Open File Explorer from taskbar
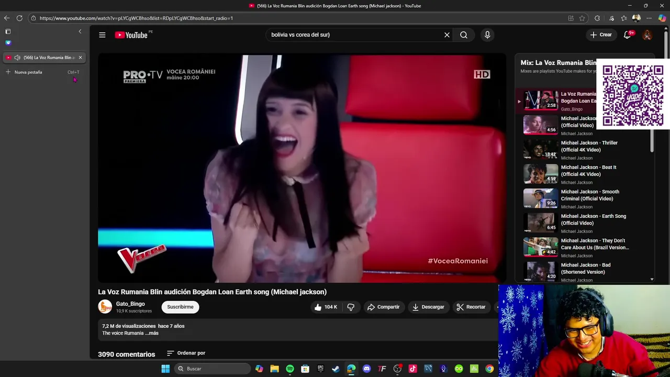Image resolution: width=670 pixels, height=377 pixels. (274, 369)
